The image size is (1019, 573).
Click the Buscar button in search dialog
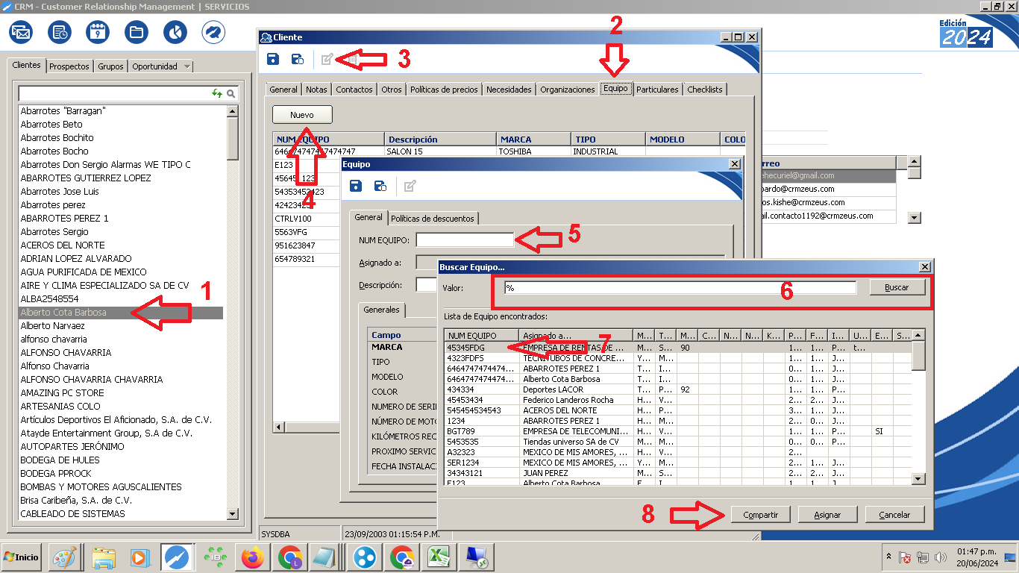pyautogui.click(x=897, y=287)
